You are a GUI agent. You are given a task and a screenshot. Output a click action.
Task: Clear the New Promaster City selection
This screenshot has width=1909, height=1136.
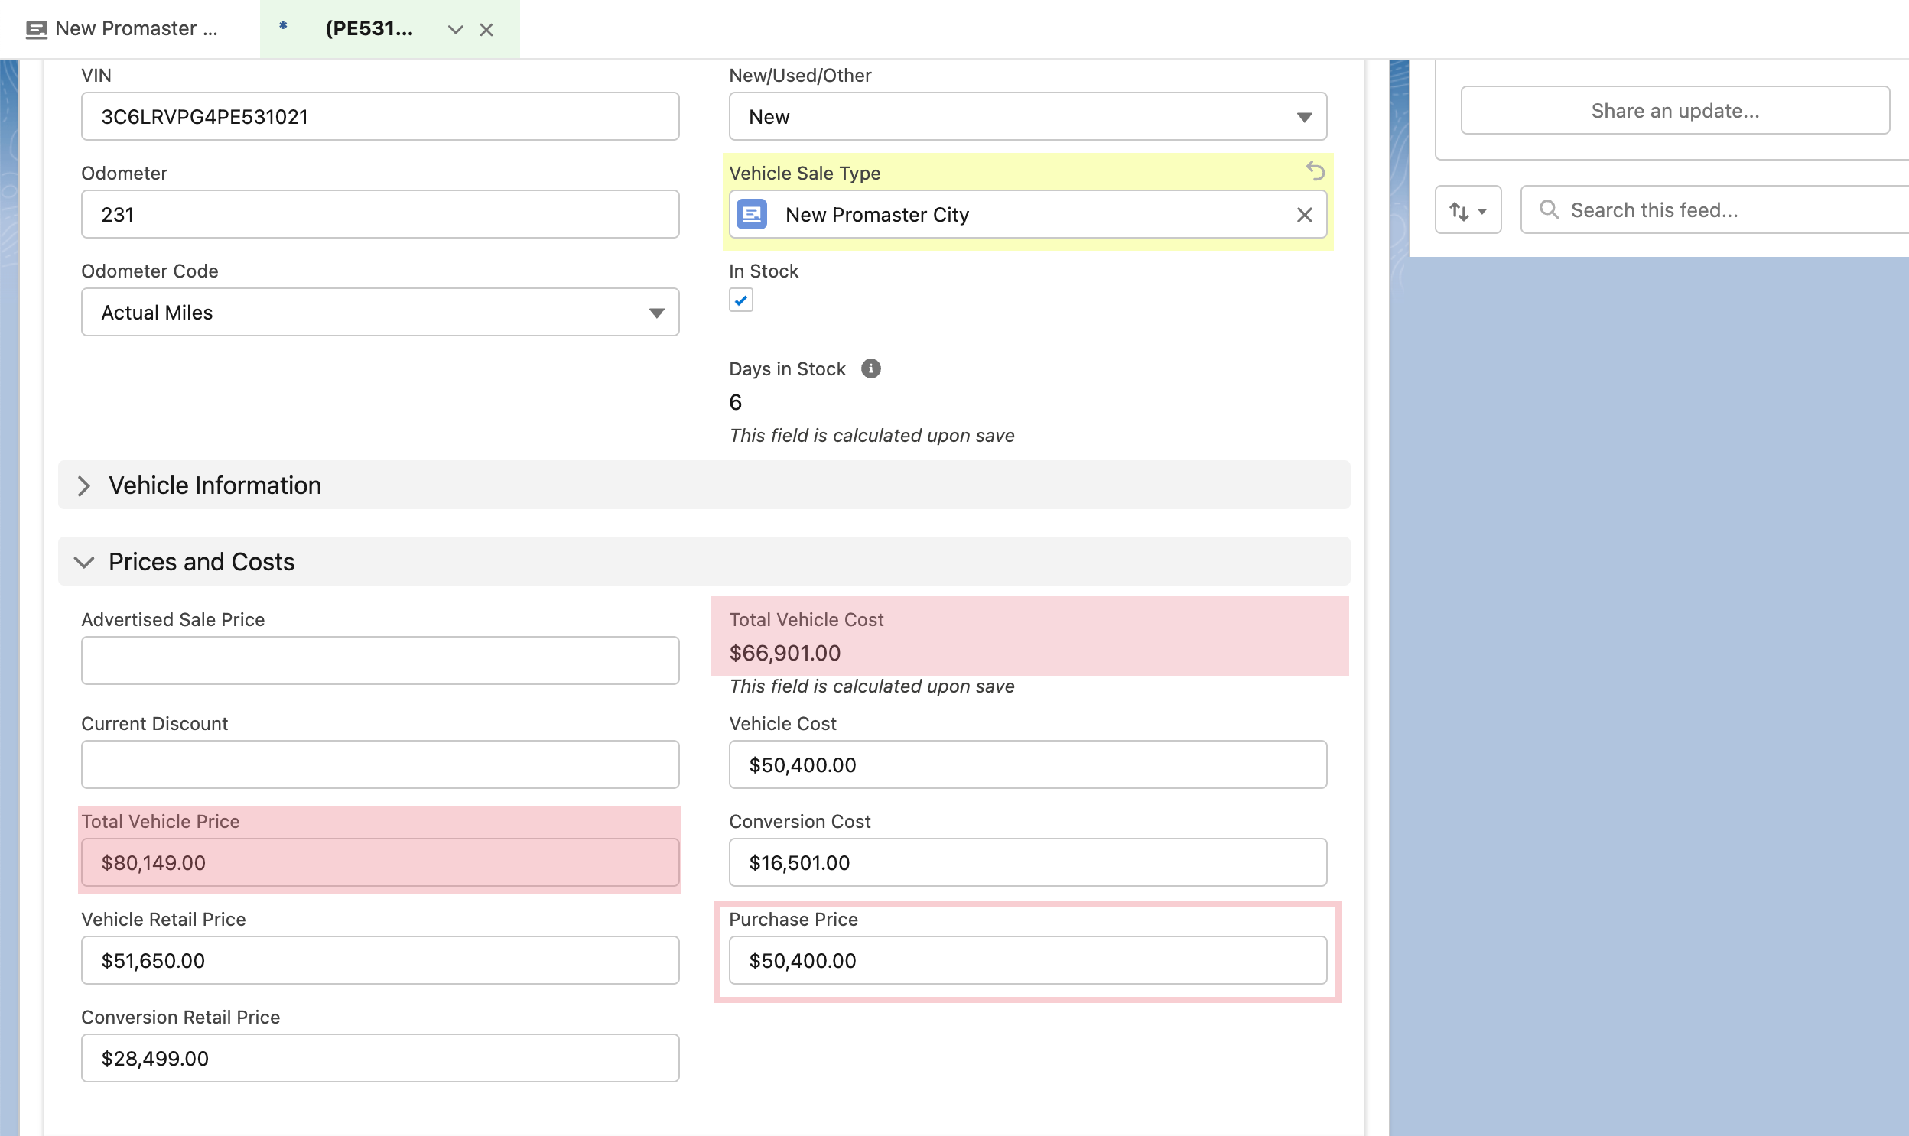(1304, 215)
